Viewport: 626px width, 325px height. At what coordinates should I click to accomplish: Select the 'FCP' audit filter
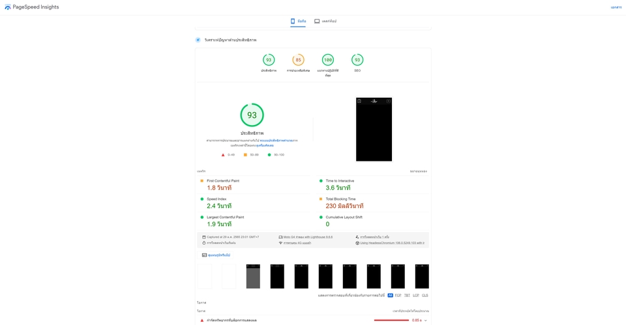(398, 296)
